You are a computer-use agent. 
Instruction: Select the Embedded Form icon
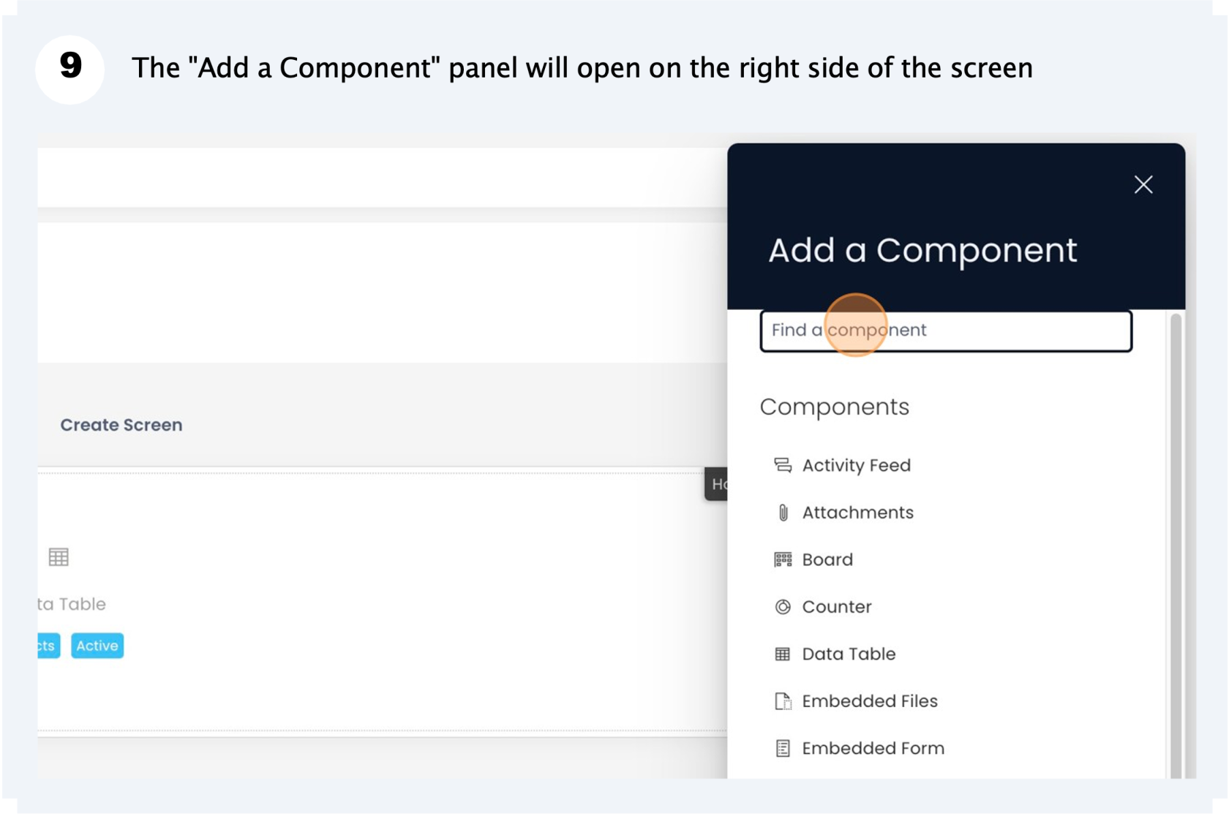click(783, 748)
